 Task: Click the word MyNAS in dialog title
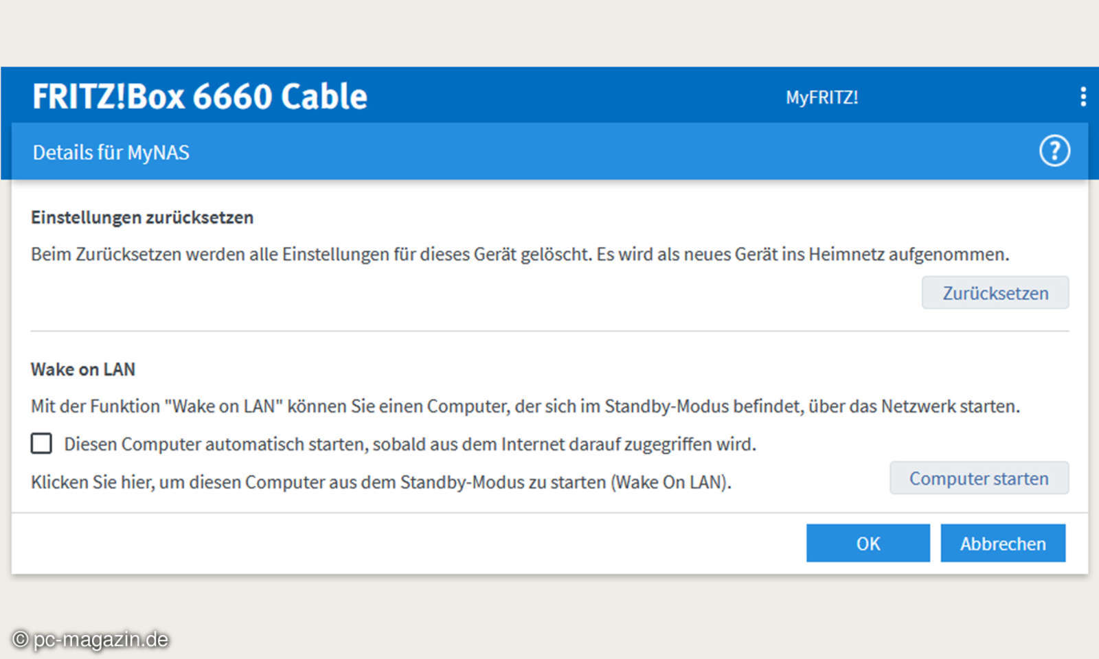coord(158,152)
